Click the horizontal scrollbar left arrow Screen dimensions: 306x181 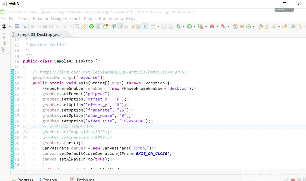pyautogui.click(x=25, y=171)
